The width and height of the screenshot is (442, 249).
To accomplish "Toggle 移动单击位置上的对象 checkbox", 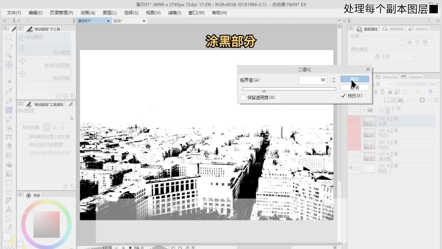I will click(26, 137).
